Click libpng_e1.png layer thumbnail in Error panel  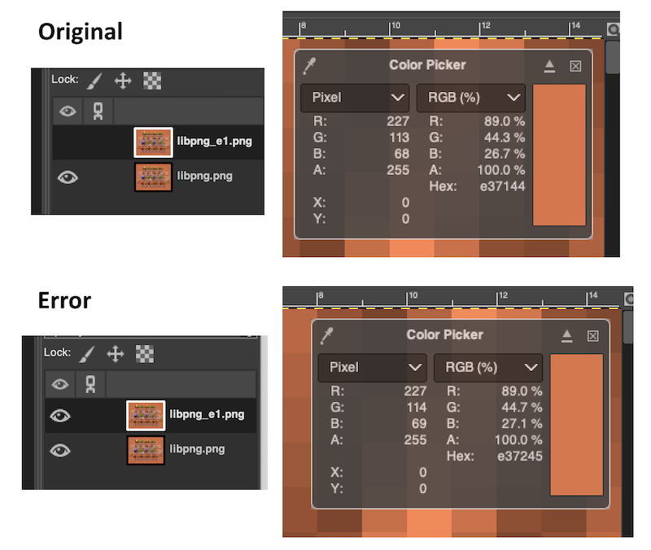click(146, 415)
